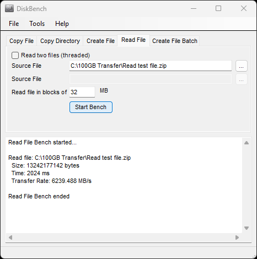The height and width of the screenshot is (259, 257).
Task: Browse for first source file via ellipsis button
Action: pyautogui.click(x=242, y=66)
